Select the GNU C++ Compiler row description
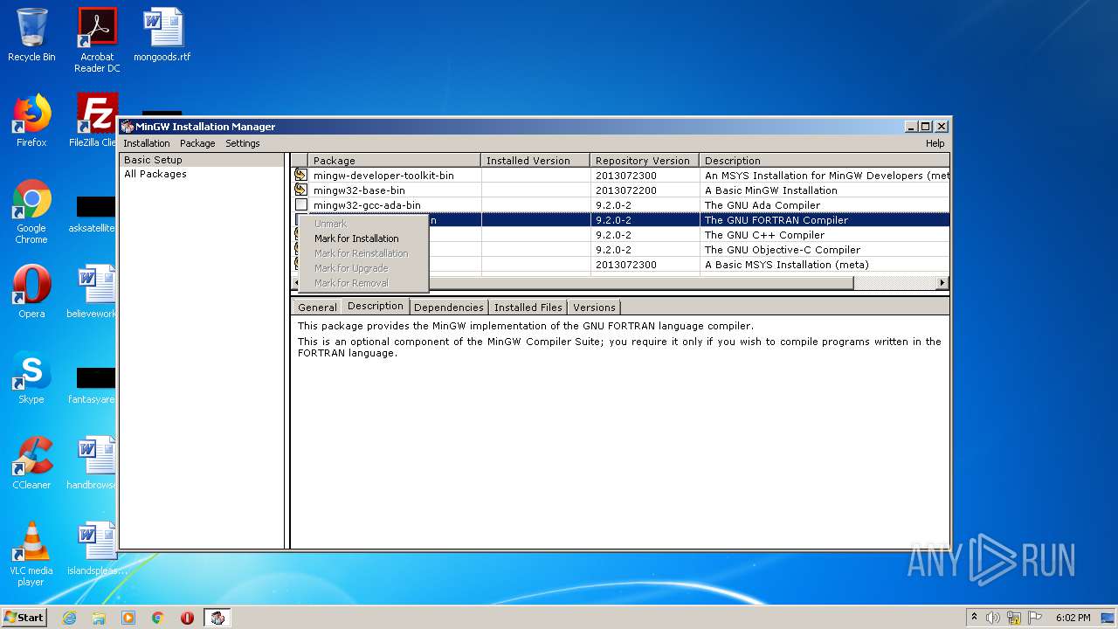This screenshot has height=629, width=1118. 764,235
